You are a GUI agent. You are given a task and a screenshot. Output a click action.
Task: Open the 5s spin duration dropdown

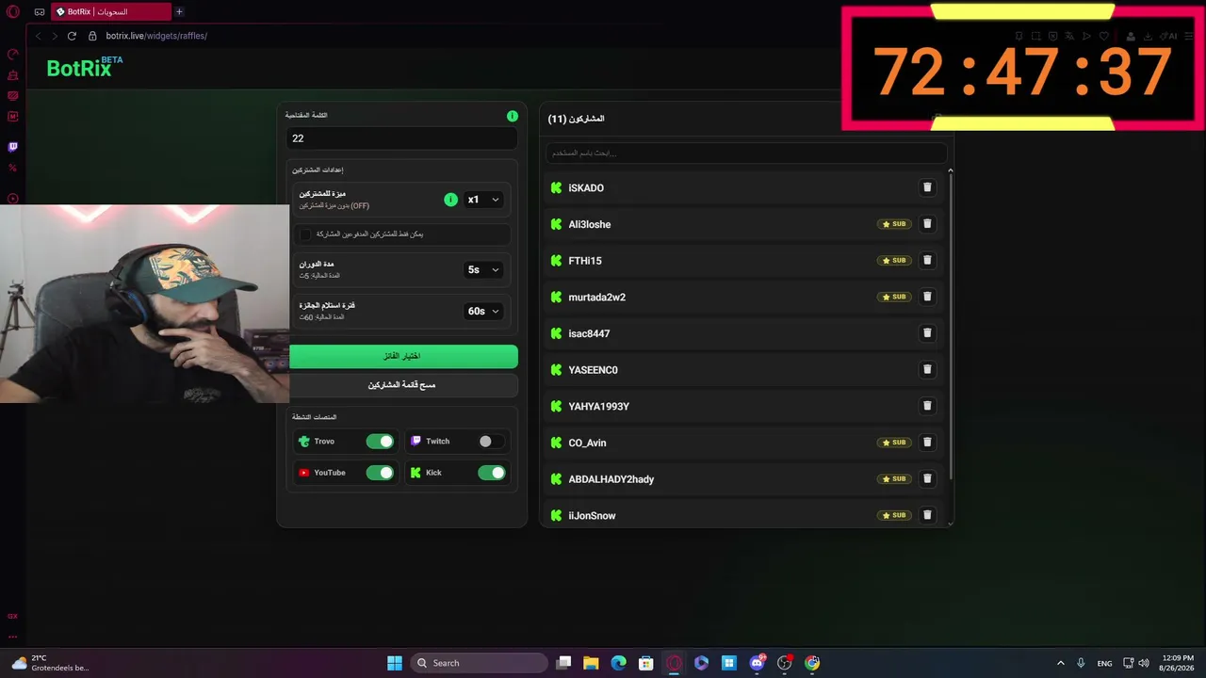pos(482,269)
